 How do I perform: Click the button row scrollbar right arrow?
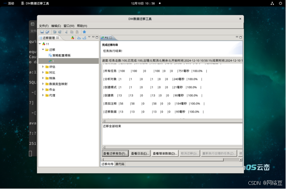coord(241,160)
